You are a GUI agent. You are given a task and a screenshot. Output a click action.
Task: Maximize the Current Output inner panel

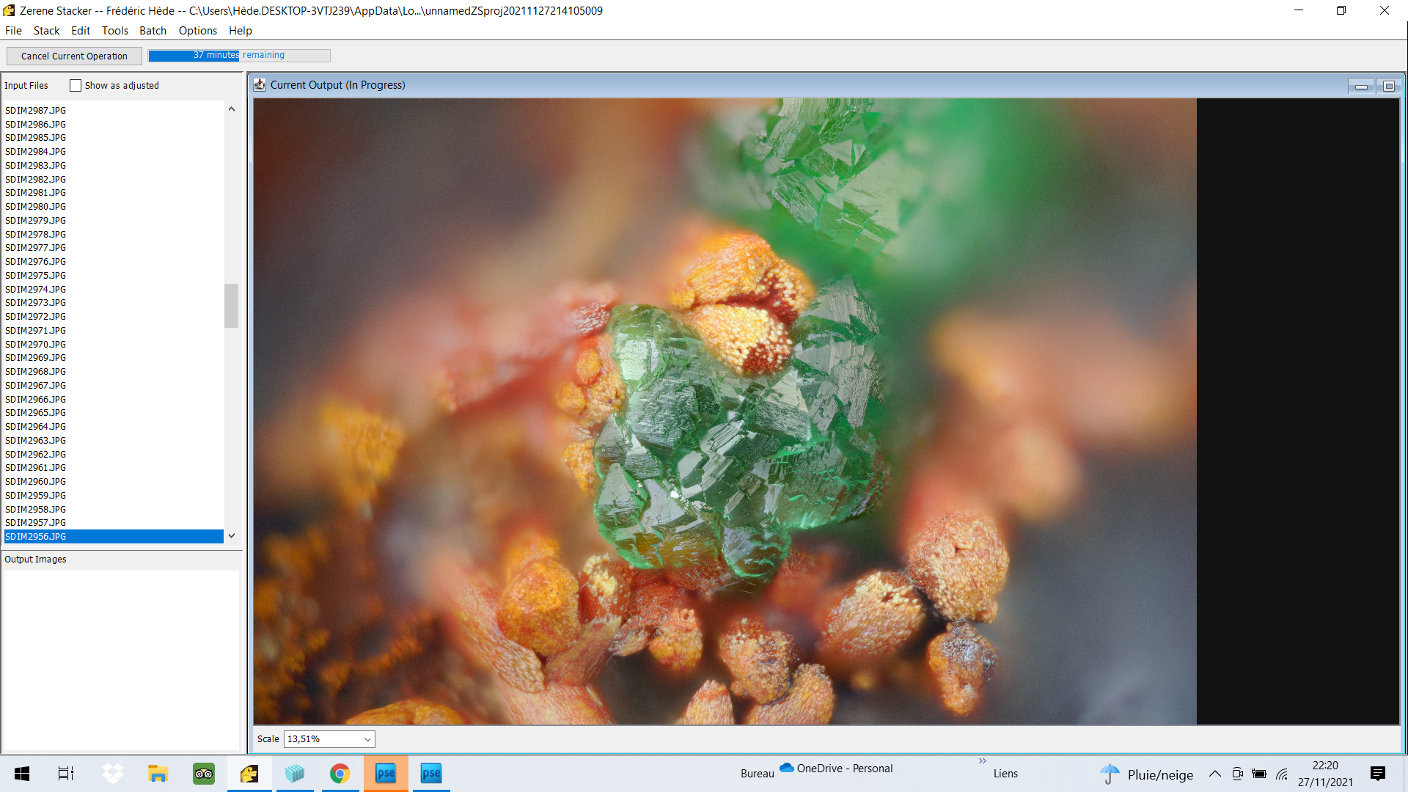1388,87
